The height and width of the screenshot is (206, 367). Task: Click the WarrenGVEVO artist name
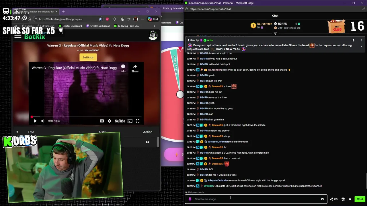92,50
